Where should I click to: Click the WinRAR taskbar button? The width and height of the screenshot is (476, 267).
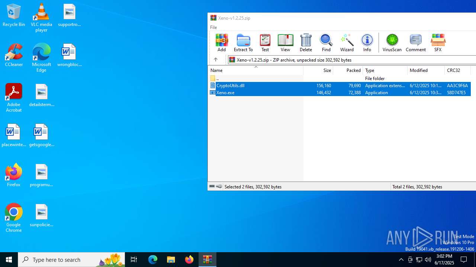tap(208, 260)
